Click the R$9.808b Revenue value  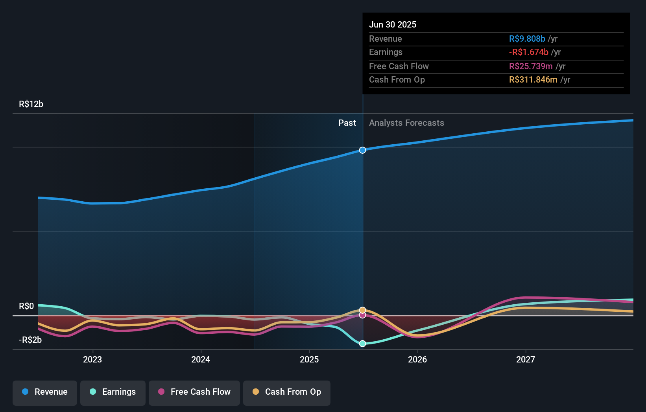click(x=527, y=39)
